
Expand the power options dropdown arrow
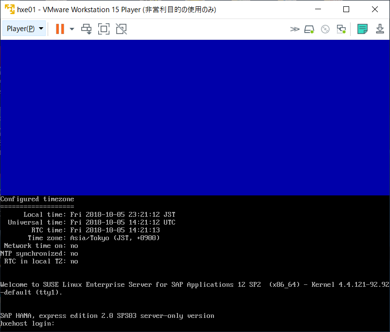click(x=72, y=29)
